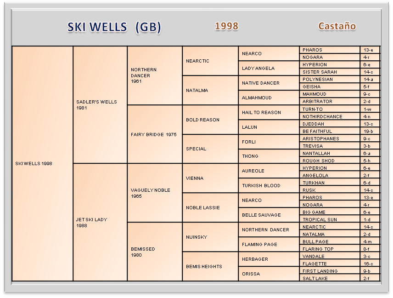393x298 pixels.
Task: Select the FIRST LANDING ancestor name
Action: coord(320,271)
